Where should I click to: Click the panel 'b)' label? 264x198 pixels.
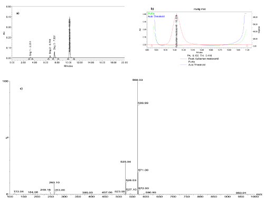coord(153,9)
